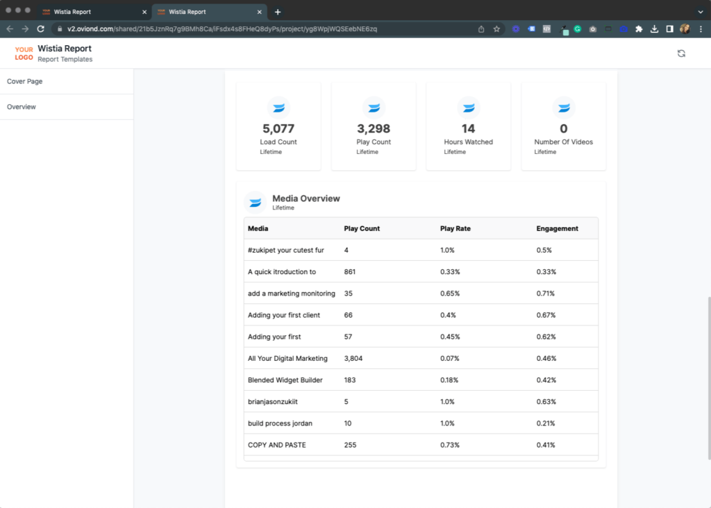Click the camera extension icon
The height and width of the screenshot is (508, 711).
coord(593,29)
